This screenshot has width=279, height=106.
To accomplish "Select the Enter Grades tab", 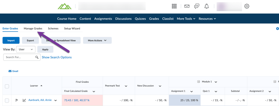I will (x=10, y=28).
